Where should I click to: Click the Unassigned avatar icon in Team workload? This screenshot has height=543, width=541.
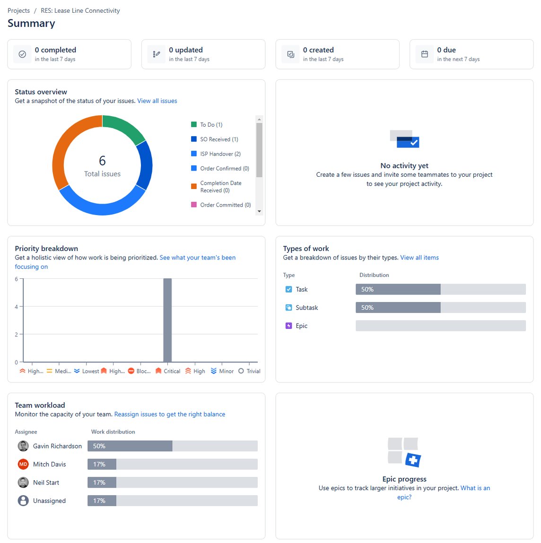[23, 500]
